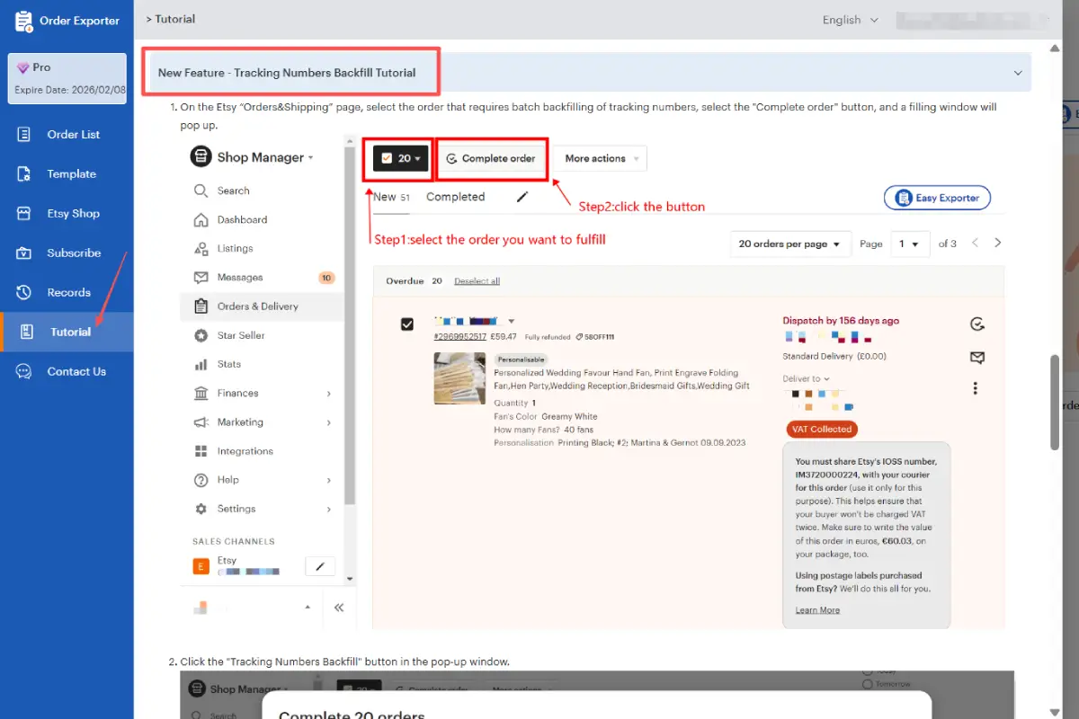Click the Template sidebar icon
This screenshot has width=1079, height=719.
click(24, 173)
